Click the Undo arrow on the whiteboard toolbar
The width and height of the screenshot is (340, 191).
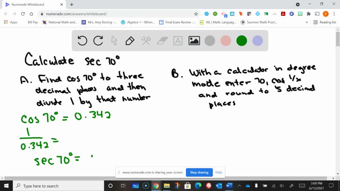point(82,40)
